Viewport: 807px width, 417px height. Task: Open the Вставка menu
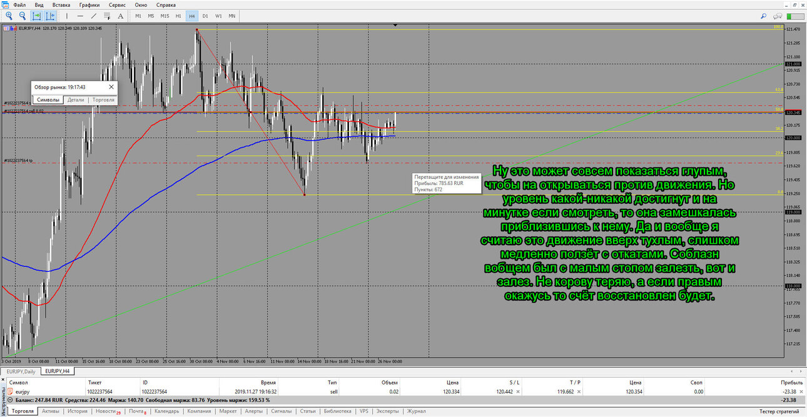tap(61, 4)
